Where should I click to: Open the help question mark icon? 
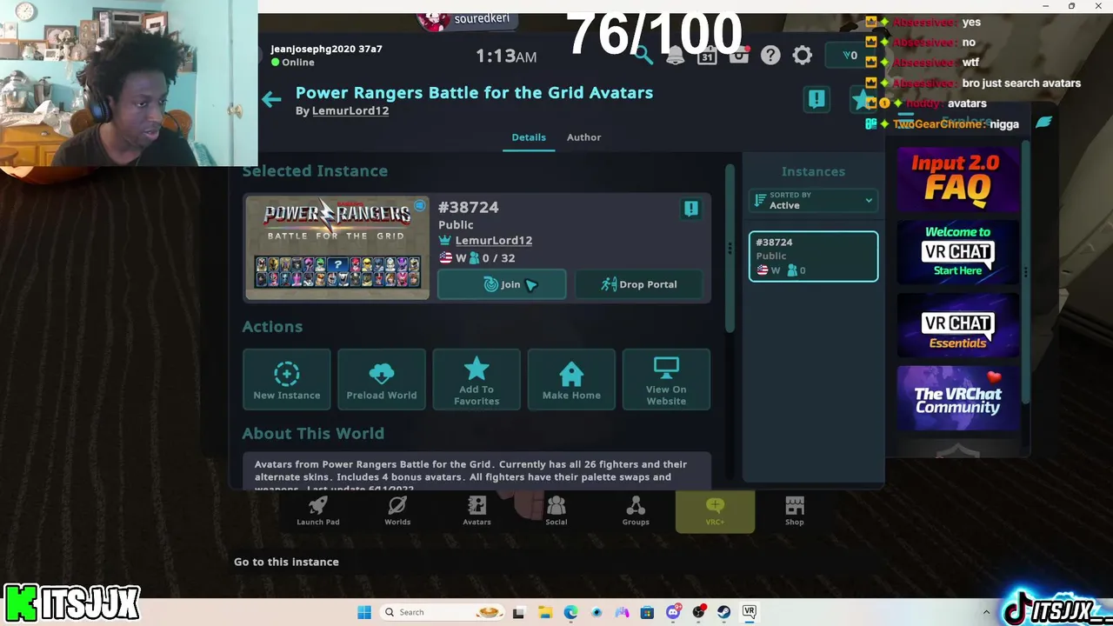[x=770, y=56]
